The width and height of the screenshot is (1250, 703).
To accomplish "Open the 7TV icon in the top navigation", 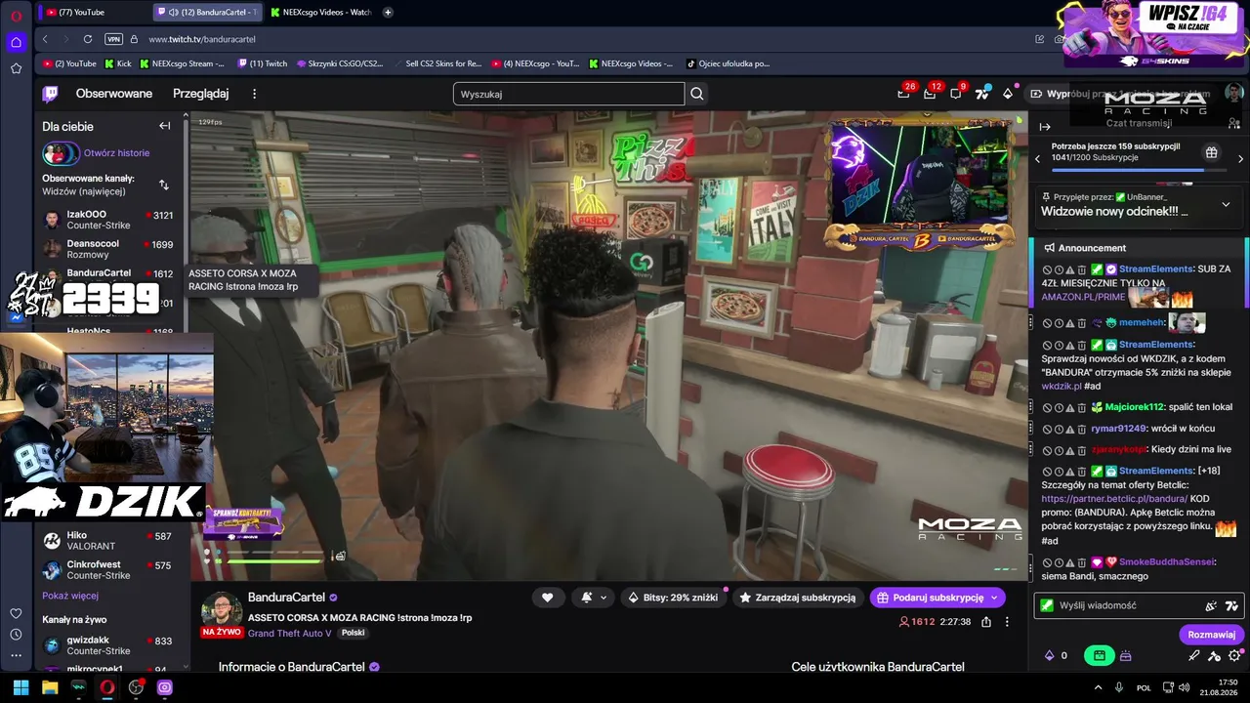I will click(982, 94).
